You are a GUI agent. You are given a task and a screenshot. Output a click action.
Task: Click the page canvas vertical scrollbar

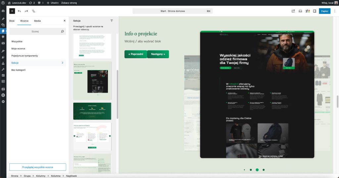click(337, 102)
